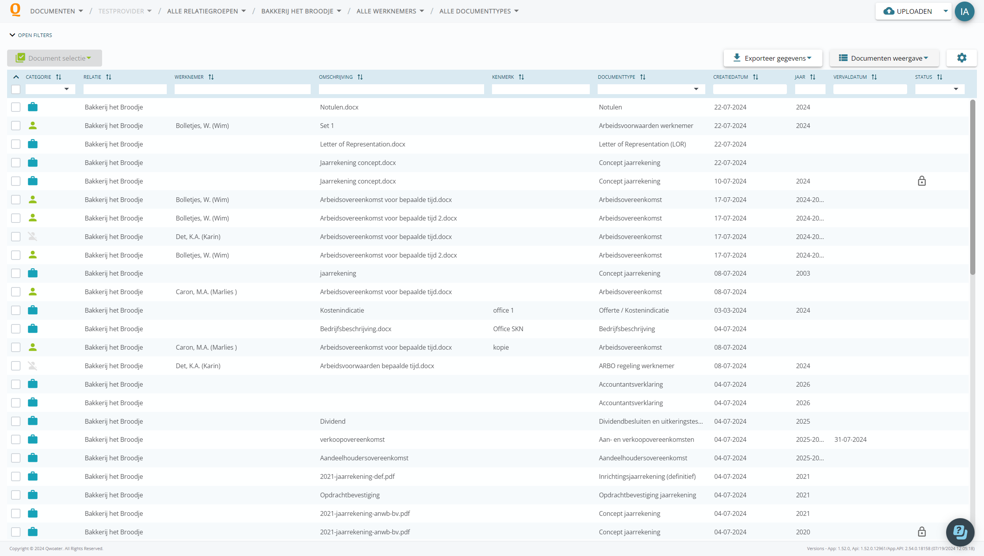Open the table settings gear icon
The image size is (984, 556).
[x=962, y=58]
